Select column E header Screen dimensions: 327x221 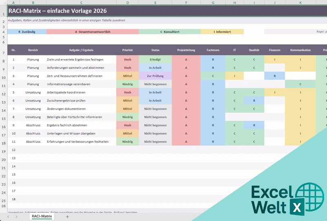[155, 2]
